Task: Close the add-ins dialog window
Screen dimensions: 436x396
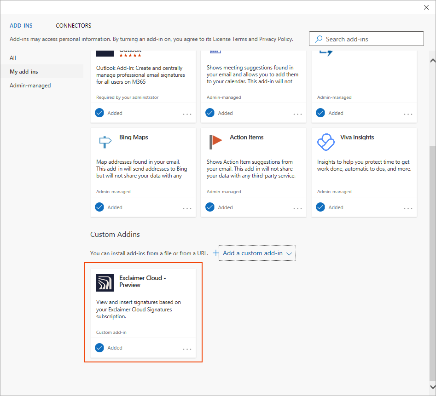Action: [x=426, y=7]
